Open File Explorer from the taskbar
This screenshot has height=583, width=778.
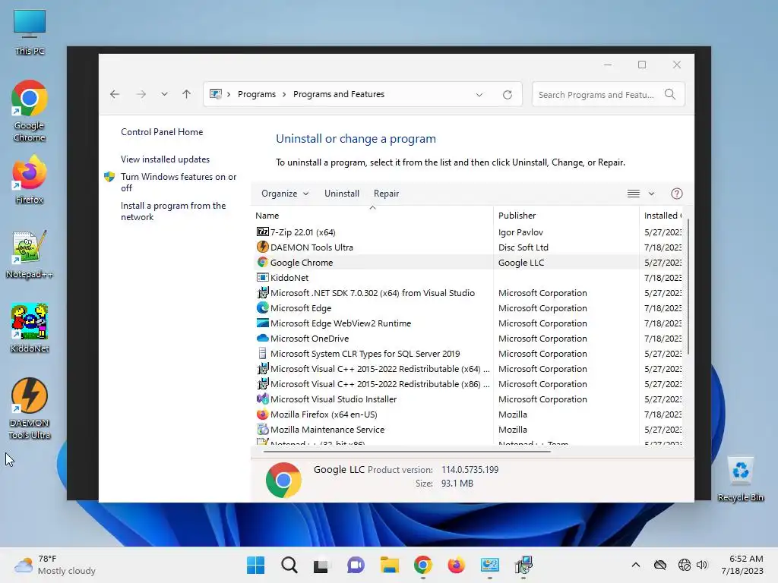click(x=390, y=565)
